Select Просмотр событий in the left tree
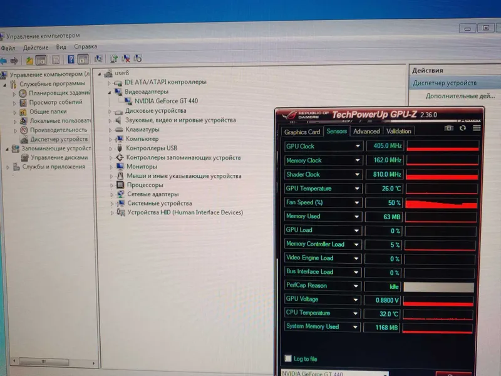This screenshot has width=501, height=376. click(x=56, y=102)
